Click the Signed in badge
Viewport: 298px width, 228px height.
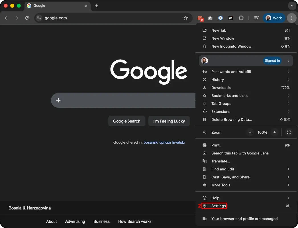272,61
